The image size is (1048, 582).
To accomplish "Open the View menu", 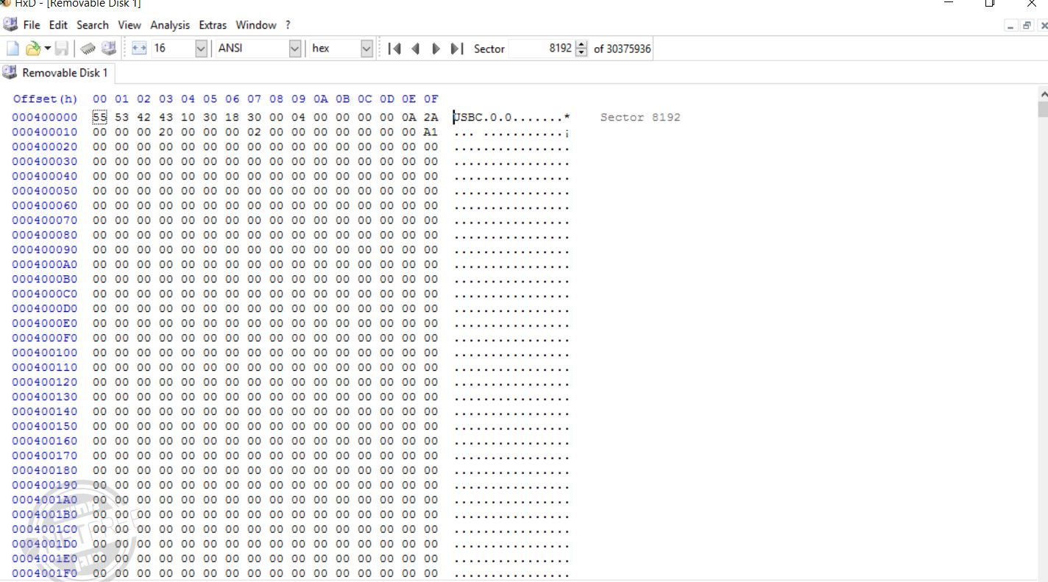I will (x=129, y=25).
